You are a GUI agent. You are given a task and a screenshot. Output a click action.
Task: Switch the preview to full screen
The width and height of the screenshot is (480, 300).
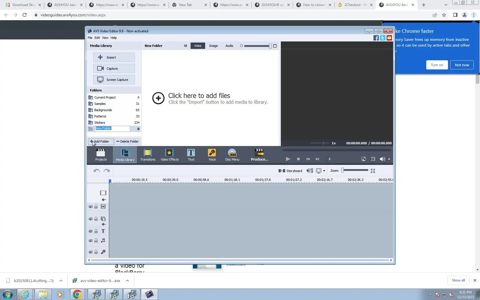pos(363,159)
